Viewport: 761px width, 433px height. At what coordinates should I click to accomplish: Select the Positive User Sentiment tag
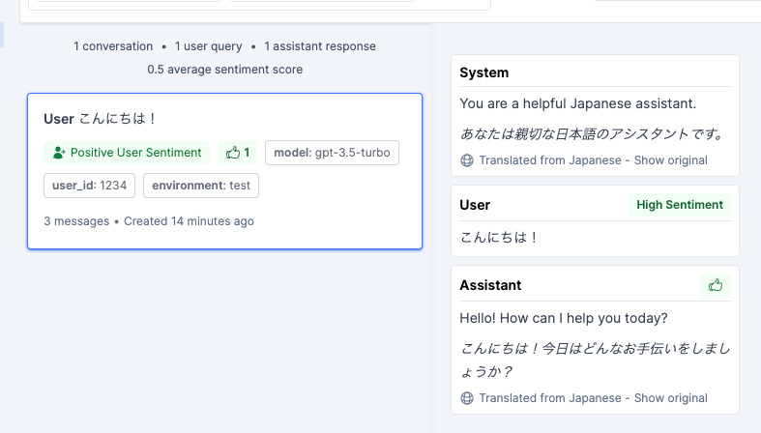click(x=127, y=153)
